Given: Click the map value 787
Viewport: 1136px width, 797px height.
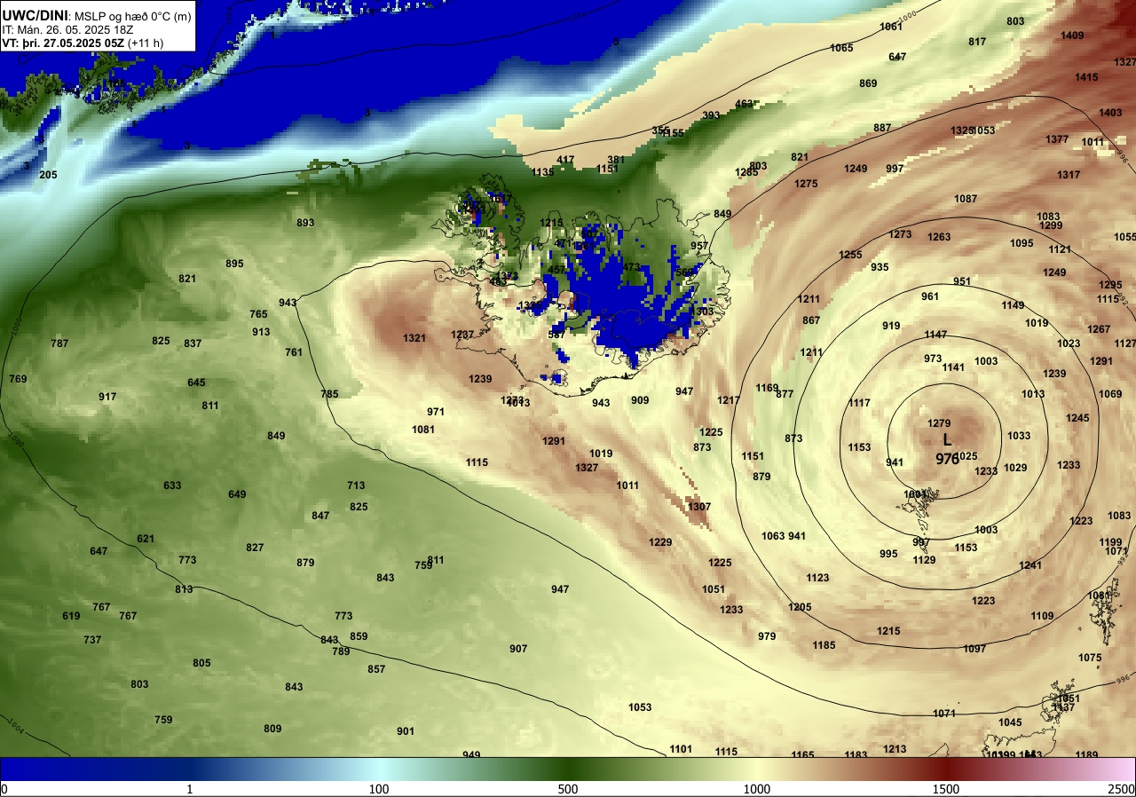Looking at the screenshot, I should pos(59,343).
